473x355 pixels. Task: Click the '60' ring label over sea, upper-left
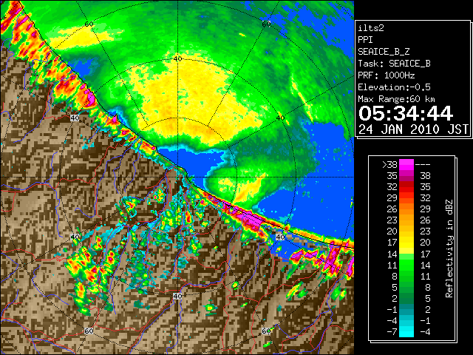click(89, 24)
